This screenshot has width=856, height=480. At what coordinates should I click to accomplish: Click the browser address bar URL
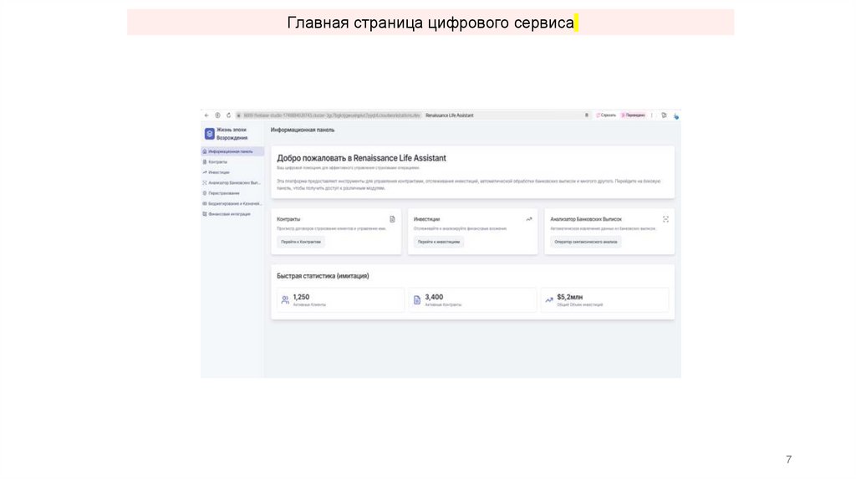[x=332, y=115]
